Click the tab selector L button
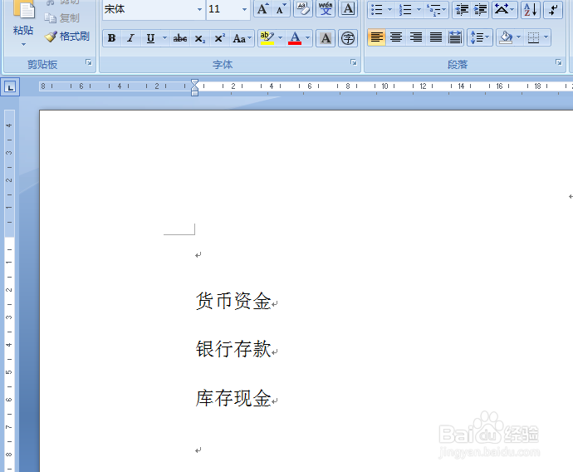This screenshot has height=472, width=573. coord(10,87)
